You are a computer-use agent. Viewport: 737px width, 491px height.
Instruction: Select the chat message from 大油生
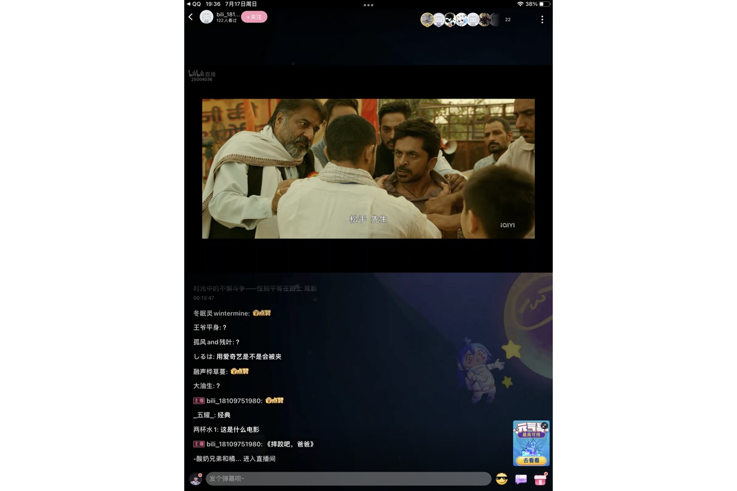coord(206,386)
